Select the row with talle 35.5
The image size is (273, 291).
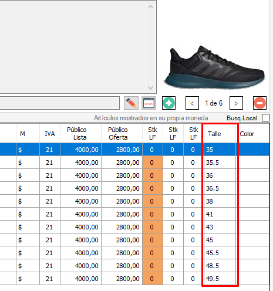click(134, 163)
